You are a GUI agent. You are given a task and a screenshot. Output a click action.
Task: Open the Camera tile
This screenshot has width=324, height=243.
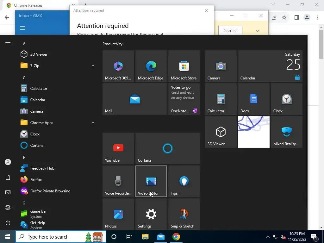tap(221, 66)
